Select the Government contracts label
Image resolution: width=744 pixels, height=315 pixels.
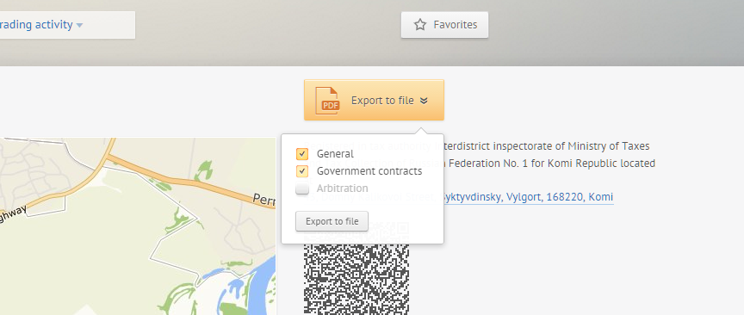click(369, 171)
